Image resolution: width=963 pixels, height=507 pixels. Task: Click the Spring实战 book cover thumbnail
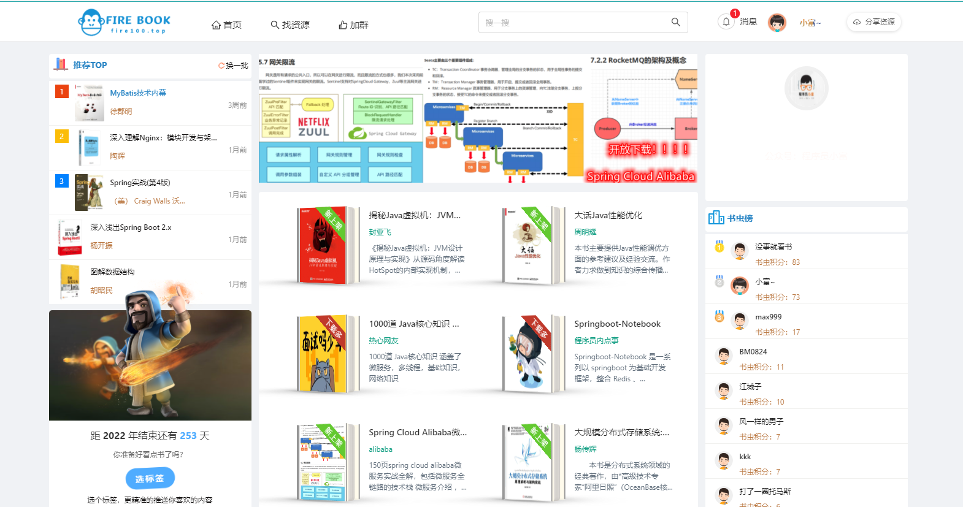(x=90, y=193)
